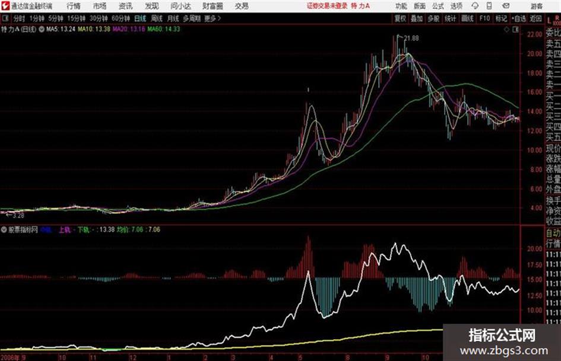Expand the MA indicator arrow next to 特力A(日线)
Screen dimensions: 561x361
(x=41, y=29)
